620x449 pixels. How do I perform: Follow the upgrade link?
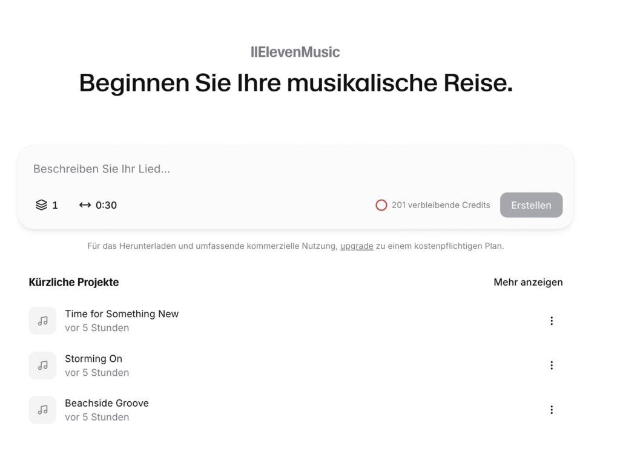click(x=357, y=246)
